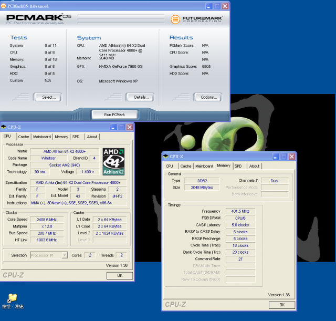Click the memory Size value 2048 MBytes

pos(202,188)
